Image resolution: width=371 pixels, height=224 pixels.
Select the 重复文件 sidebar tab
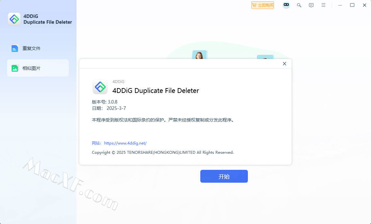[38, 48]
